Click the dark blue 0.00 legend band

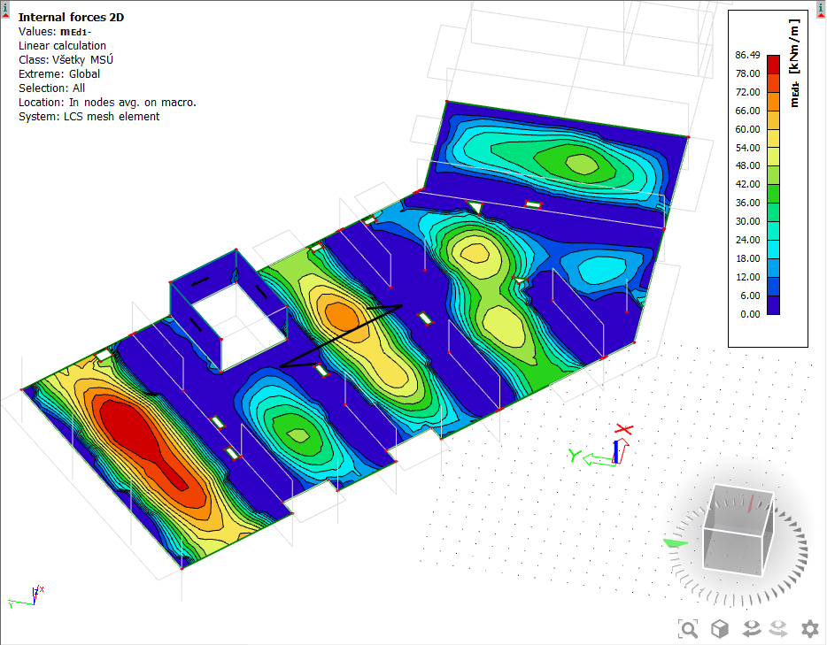tap(773, 305)
